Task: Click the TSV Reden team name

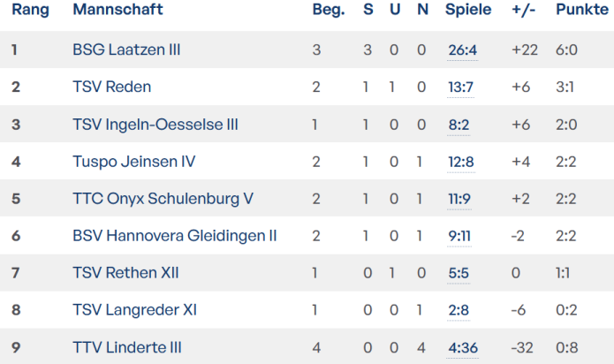Action: (111, 87)
